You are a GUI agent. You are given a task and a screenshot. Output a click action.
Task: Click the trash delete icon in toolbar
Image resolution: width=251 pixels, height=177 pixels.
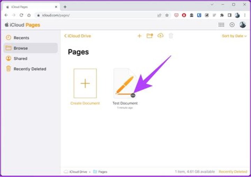[171, 36]
